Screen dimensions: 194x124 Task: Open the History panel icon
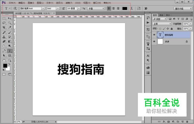click(148, 18)
